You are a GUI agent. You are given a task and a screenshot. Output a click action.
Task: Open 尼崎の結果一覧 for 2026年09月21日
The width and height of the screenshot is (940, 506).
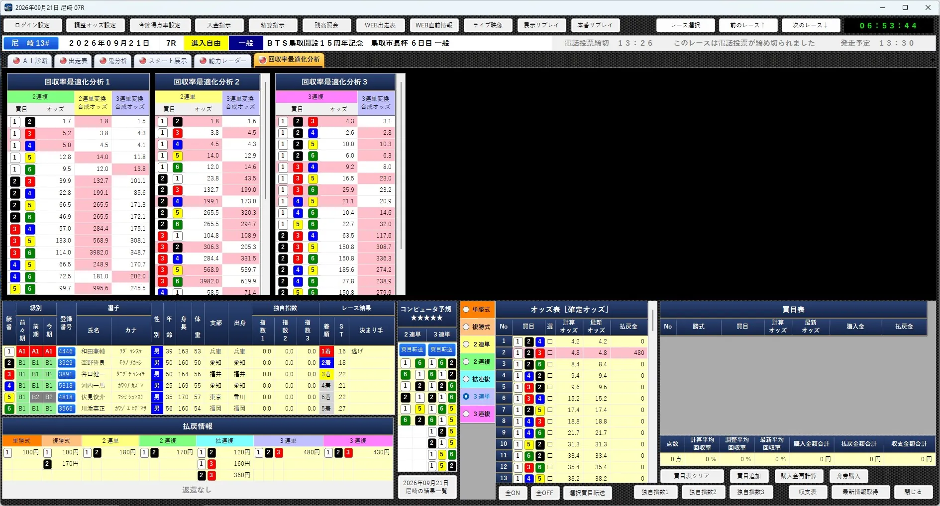[x=426, y=487]
